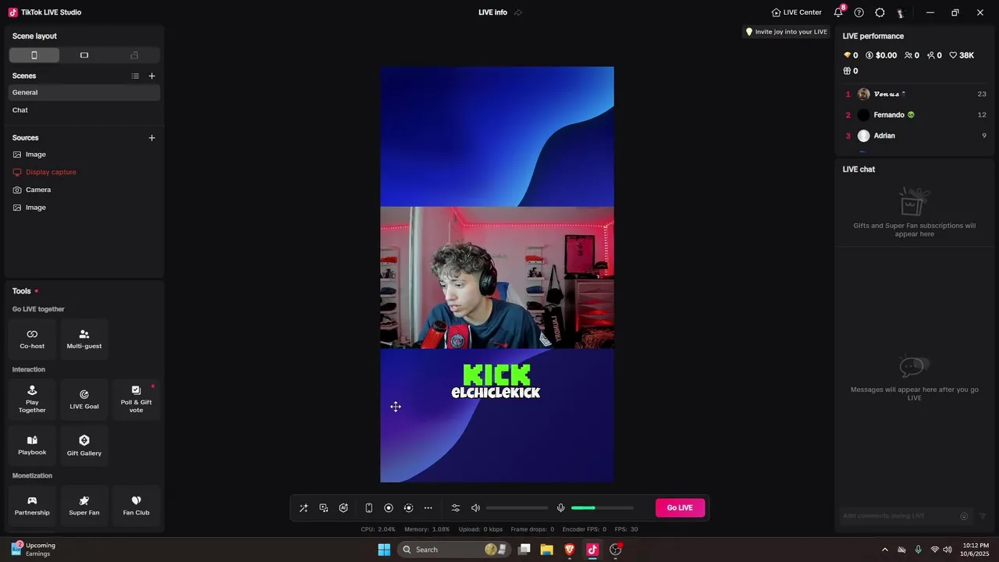
Task: Select the Camera source
Action: coord(84,190)
